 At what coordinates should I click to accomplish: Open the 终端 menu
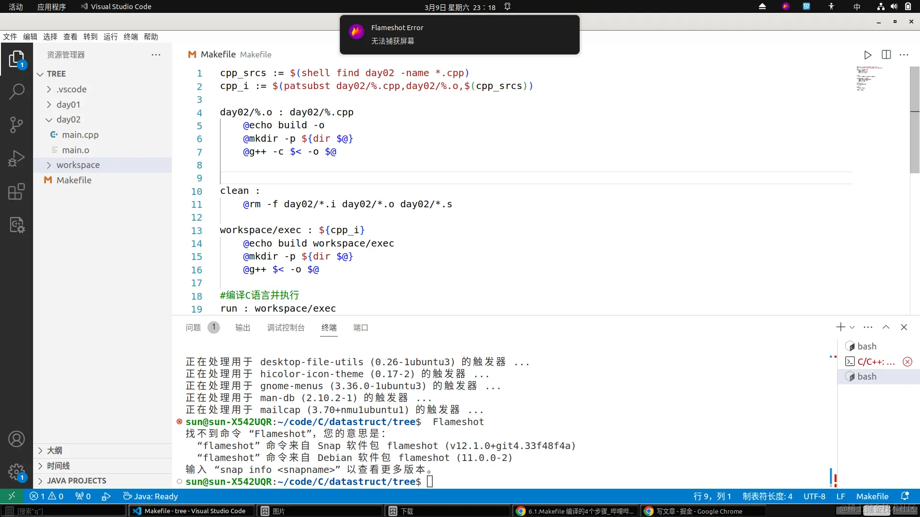click(x=130, y=36)
